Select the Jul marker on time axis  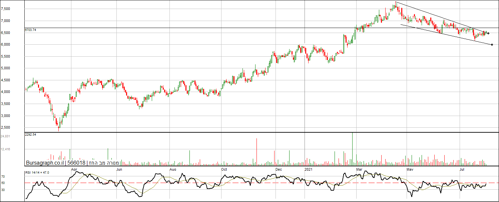[462, 169]
